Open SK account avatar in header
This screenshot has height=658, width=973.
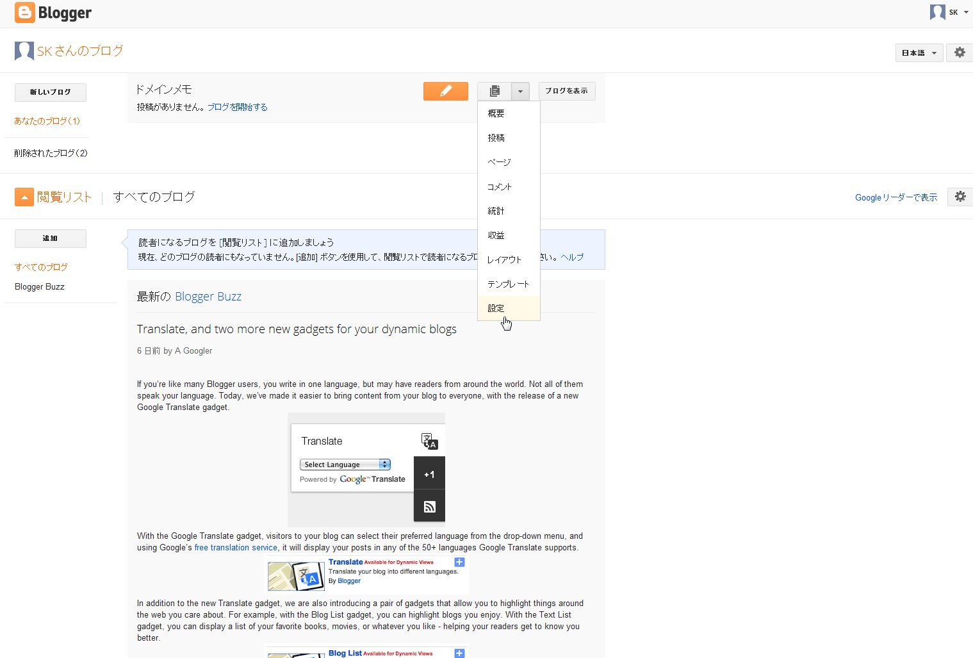tap(937, 12)
